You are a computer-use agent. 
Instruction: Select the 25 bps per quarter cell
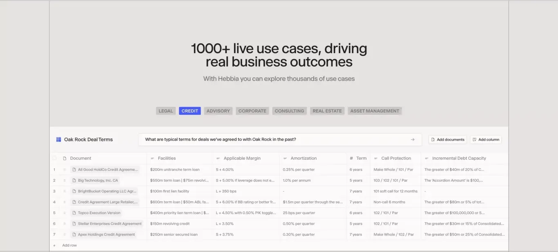click(x=313, y=213)
